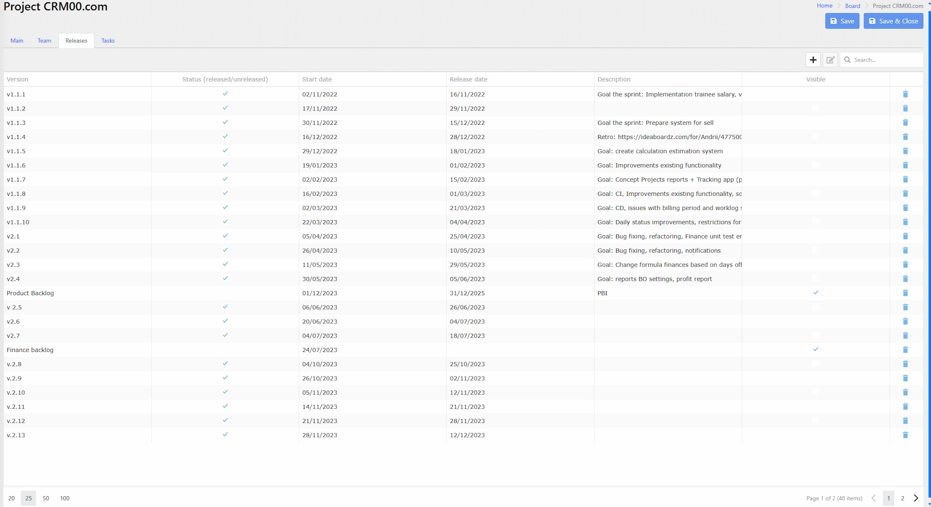Image resolution: width=931 pixels, height=507 pixels.
Task: Toggle released status check for v2.1
Action: click(225, 236)
